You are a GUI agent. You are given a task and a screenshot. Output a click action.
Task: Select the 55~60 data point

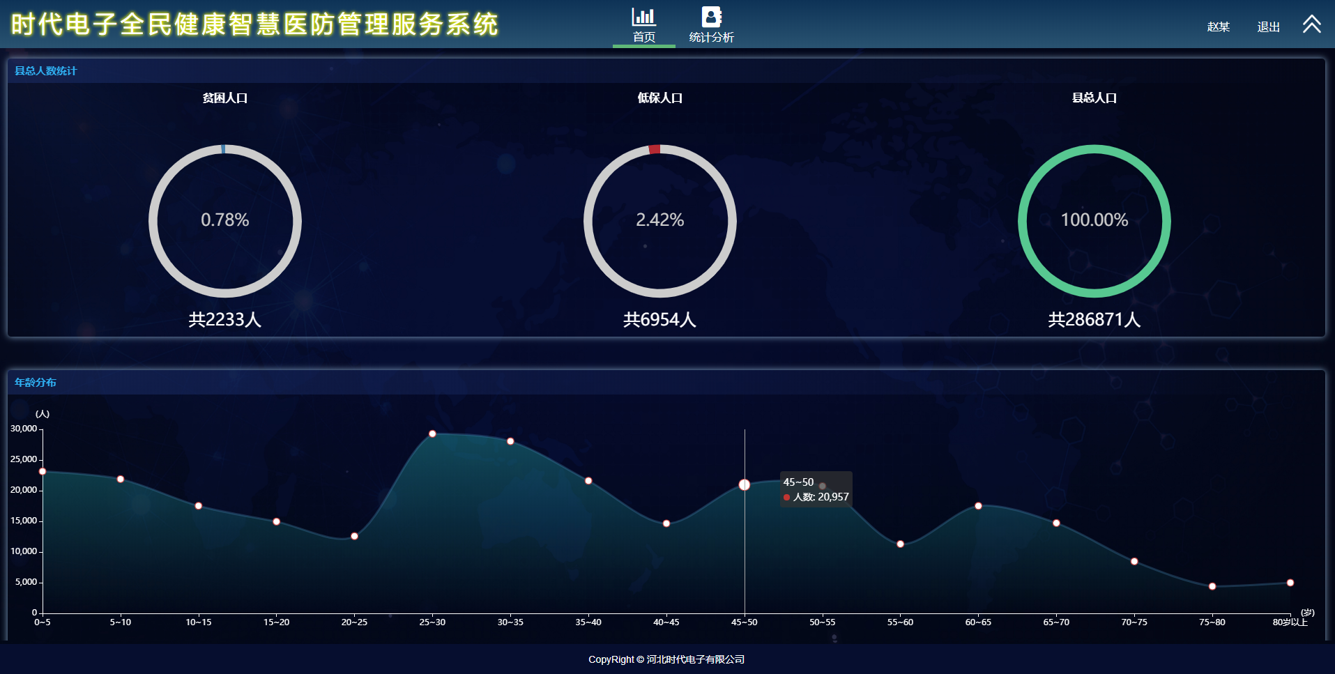[900, 544]
